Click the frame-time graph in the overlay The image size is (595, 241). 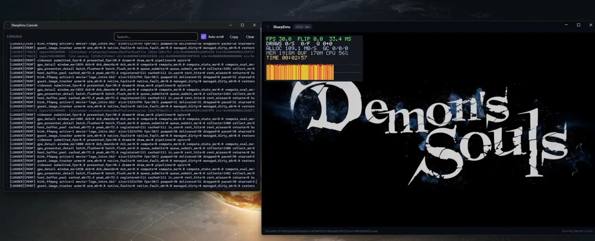pyautogui.click(x=300, y=72)
